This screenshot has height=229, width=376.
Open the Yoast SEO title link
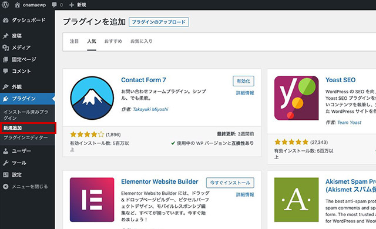341,80
